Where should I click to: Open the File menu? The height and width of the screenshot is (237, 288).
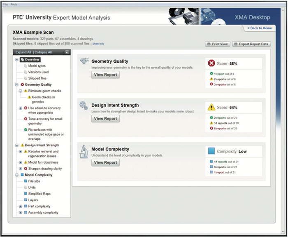coord(5,4)
